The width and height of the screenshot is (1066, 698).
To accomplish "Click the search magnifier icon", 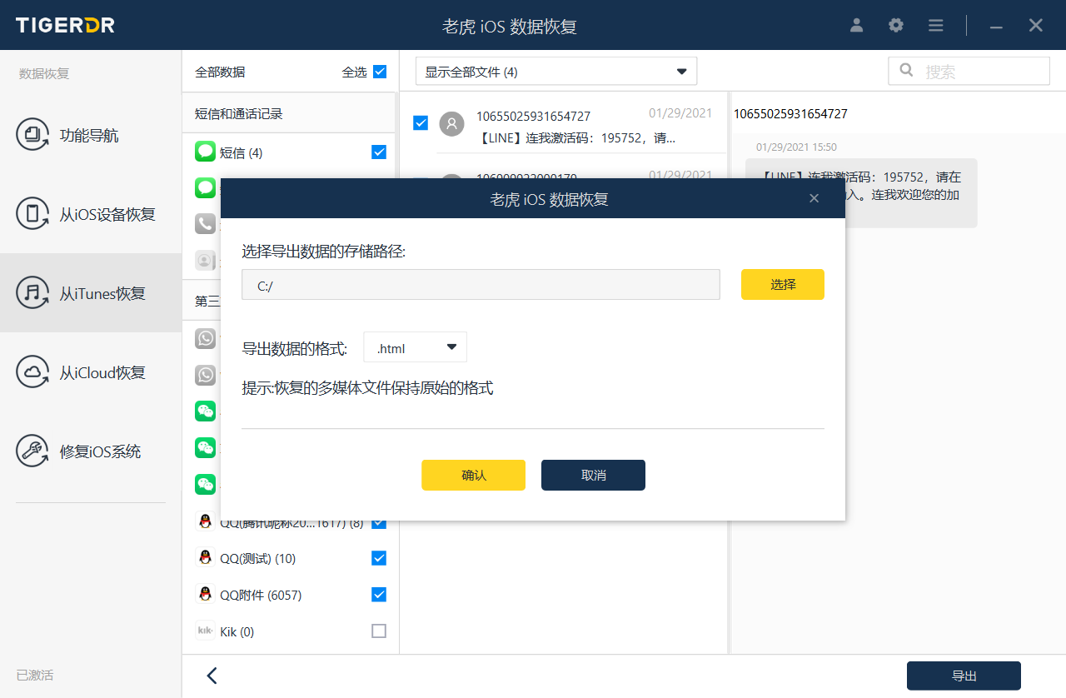I will coord(907,71).
